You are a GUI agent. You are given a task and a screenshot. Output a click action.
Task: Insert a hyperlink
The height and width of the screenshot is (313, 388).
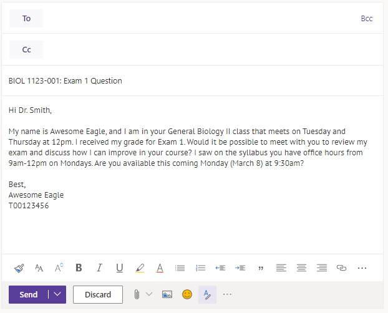(341, 268)
